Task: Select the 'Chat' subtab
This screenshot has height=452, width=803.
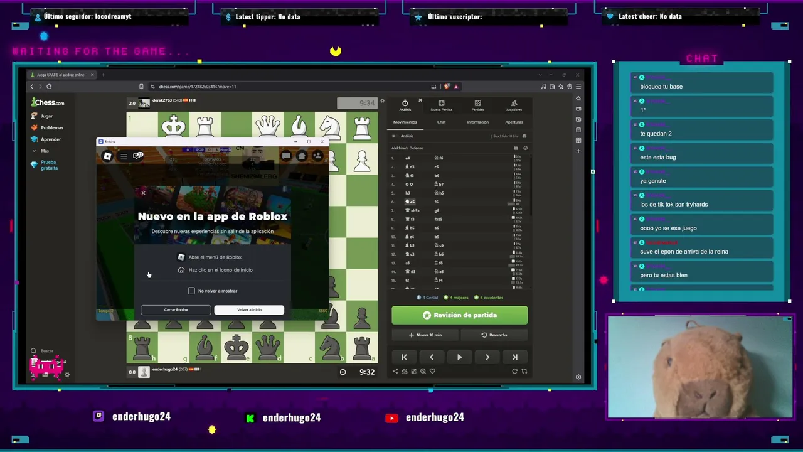Action: (x=441, y=122)
